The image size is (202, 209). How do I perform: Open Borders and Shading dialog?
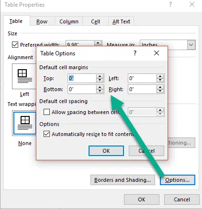[123, 180]
